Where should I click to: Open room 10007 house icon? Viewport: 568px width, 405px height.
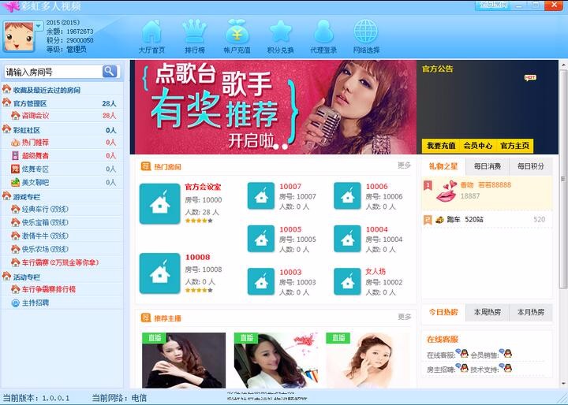pyautogui.click(x=261, y=196)
